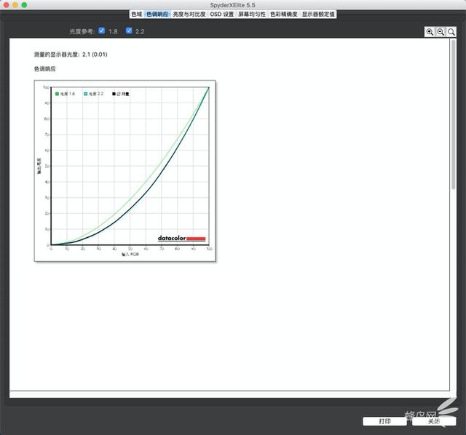Click the zoom in magnifier icon
Viewport: 466px width, 435px height.
(430, 32)
